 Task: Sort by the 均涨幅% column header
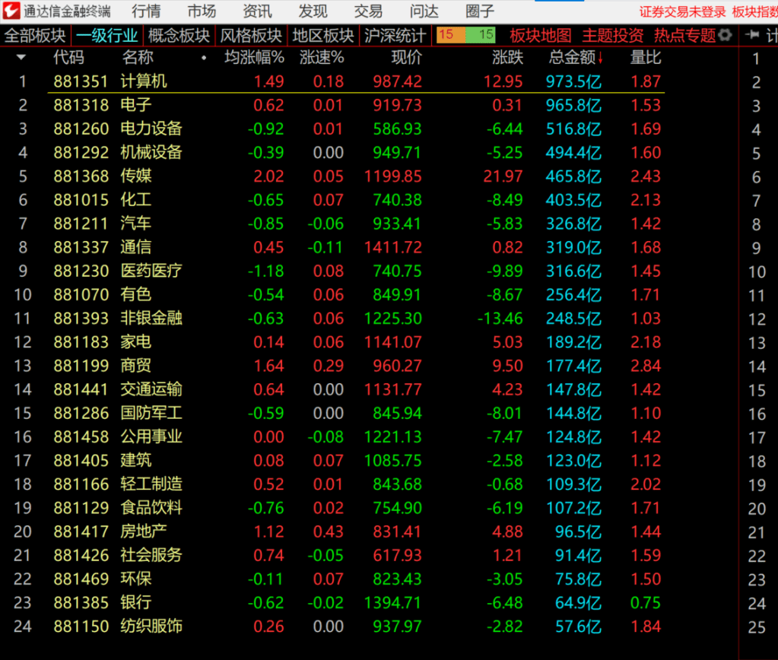point(254,58)
